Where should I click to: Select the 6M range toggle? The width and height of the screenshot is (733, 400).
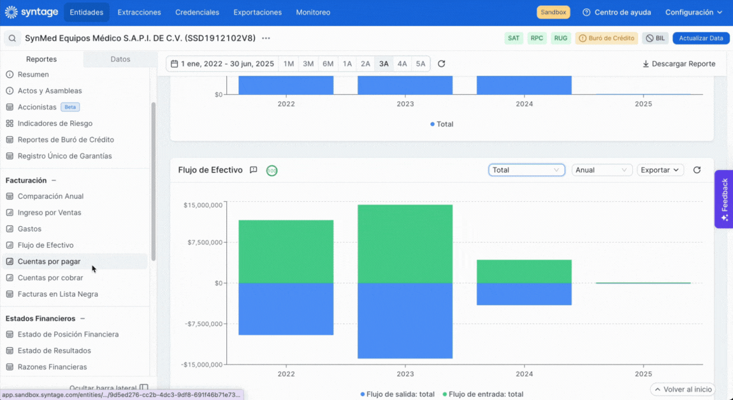point(328,64)
